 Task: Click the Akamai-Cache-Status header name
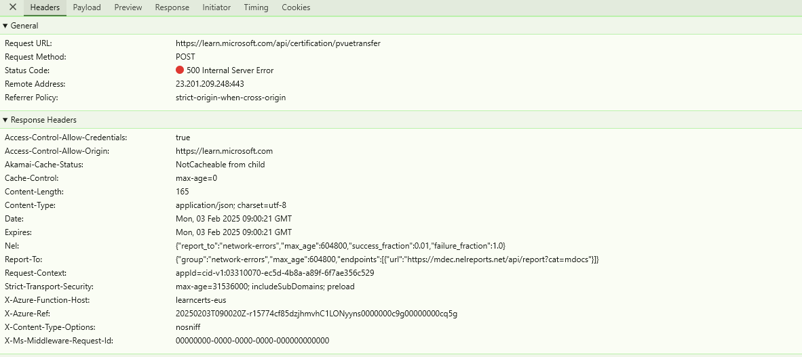coord(44,165)
